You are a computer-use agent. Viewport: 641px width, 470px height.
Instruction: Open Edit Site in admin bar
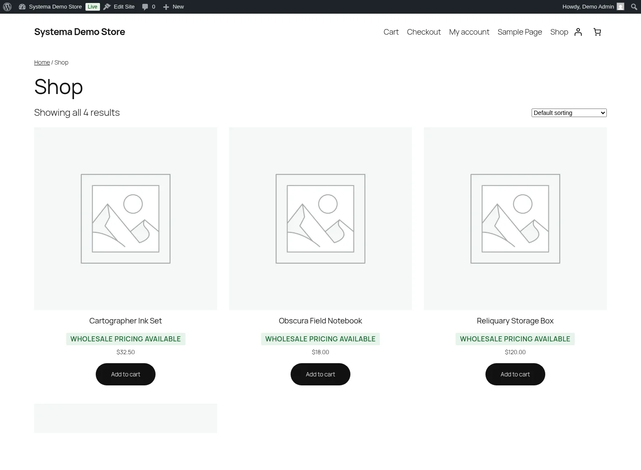coord(119,7)
